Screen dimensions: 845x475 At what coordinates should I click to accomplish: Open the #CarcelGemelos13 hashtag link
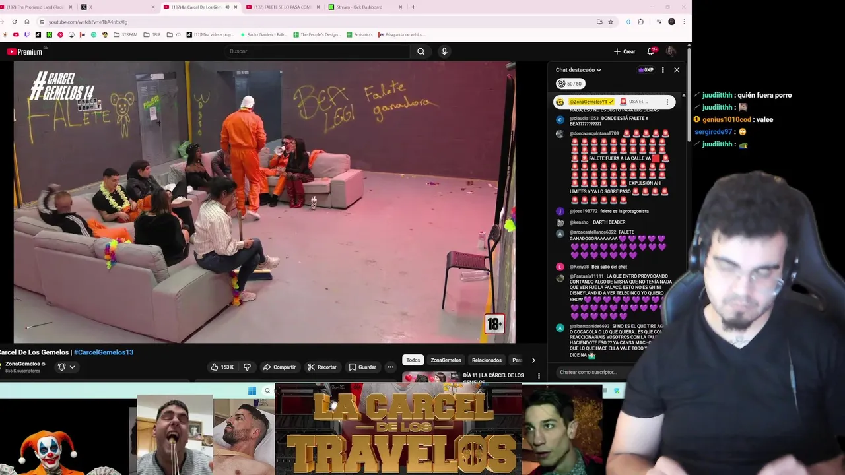coord(104,352)
